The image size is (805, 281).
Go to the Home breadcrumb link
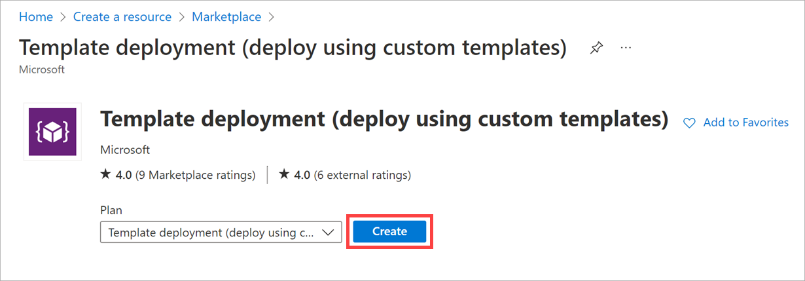pyautogui.click(x=36, y=17)
